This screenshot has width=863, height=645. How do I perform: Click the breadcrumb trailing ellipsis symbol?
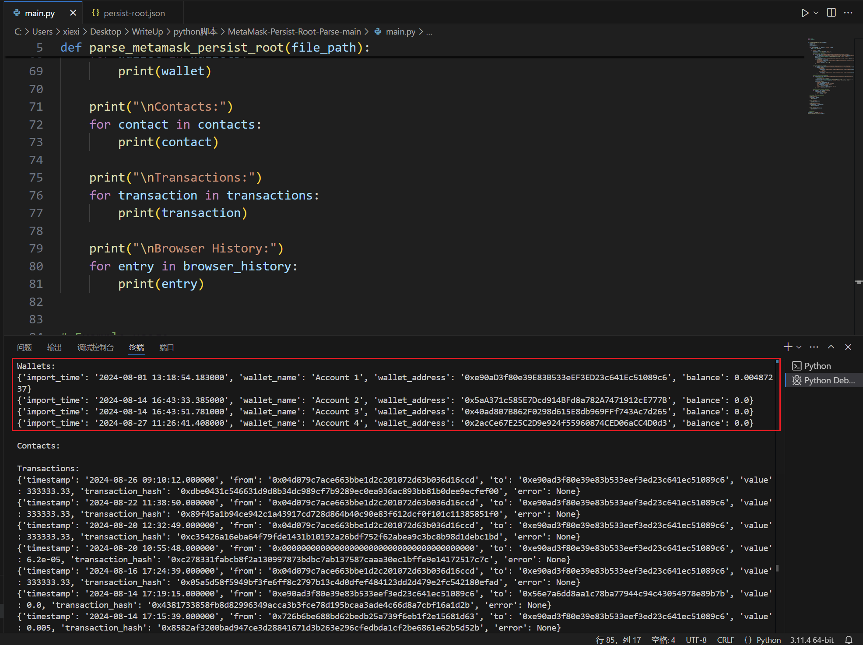tap(429, 32)
